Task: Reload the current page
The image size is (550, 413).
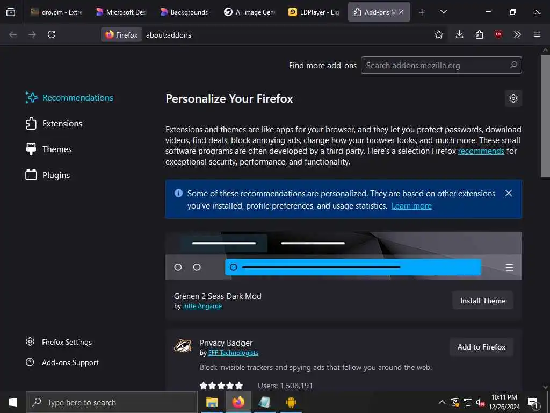Action: (52, 34)
